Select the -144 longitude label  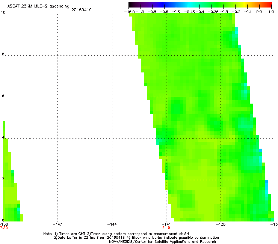112,224
